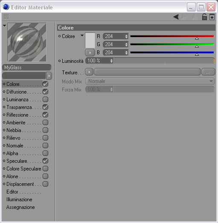Enable the Nebbia channel checkbox
This screenshot has height=223, width=218.
45,130
